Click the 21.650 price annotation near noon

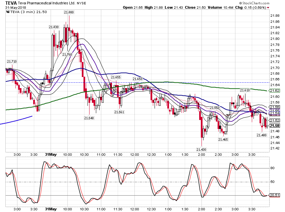click(x=137, y=79)
